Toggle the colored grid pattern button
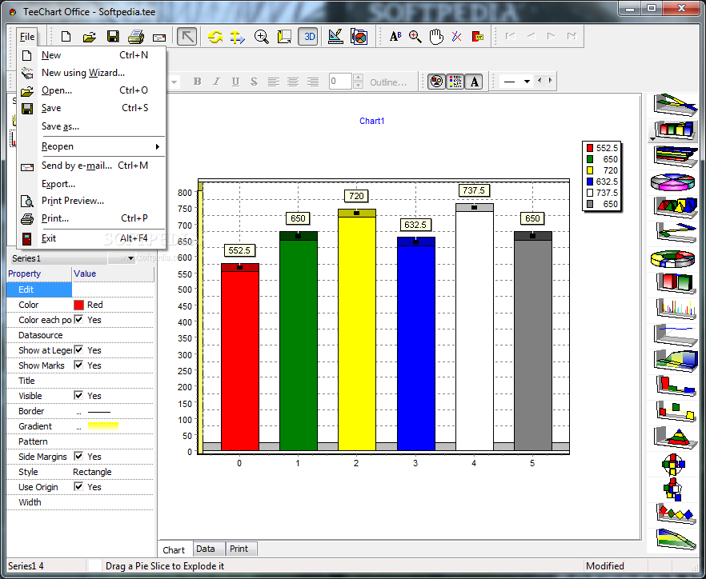Viewport: 706px width, 579px height. tap(455, 82)
